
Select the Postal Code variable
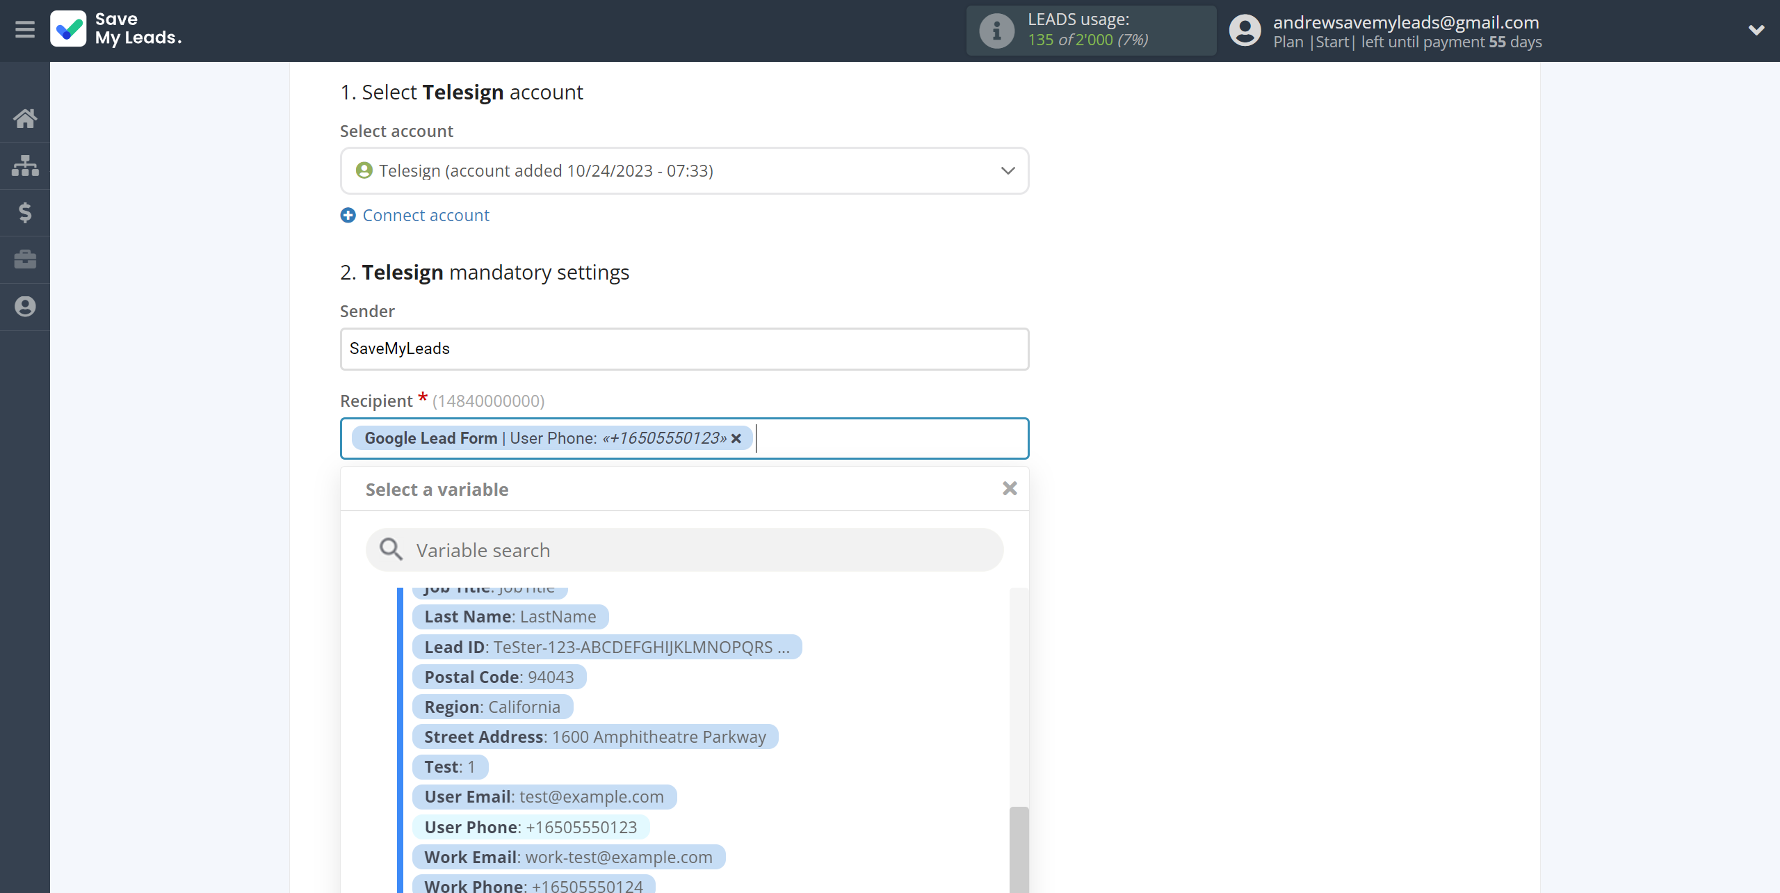click(499, 677)
